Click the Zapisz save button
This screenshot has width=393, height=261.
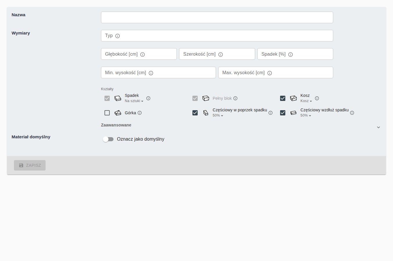(30, 165)
